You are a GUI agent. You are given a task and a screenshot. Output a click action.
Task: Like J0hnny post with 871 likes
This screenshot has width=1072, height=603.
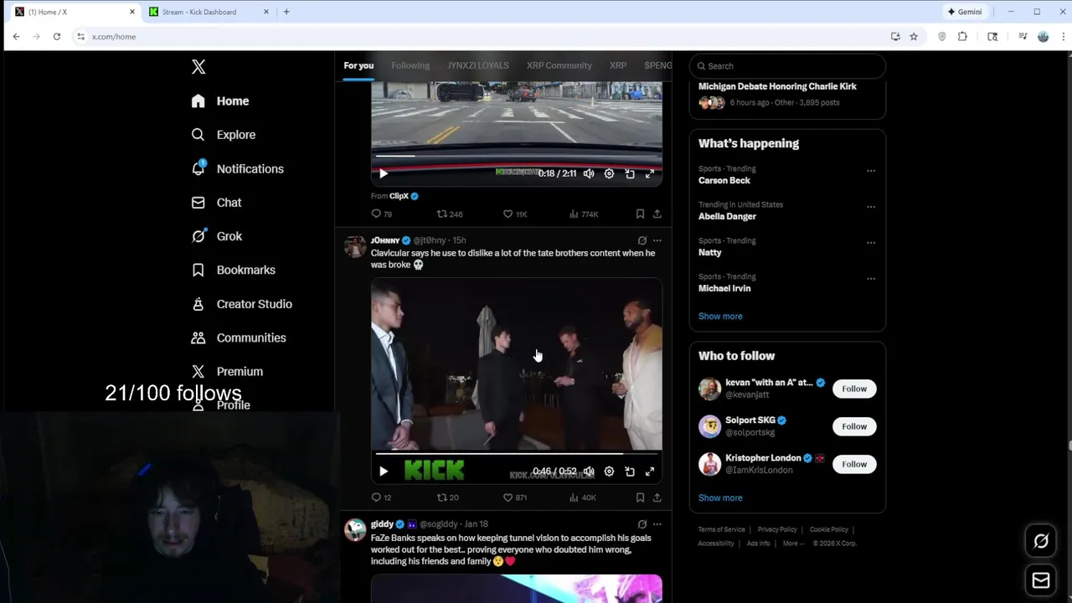click(514, 497)
